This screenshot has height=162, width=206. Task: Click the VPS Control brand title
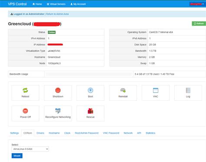click(x=17, y=4)
